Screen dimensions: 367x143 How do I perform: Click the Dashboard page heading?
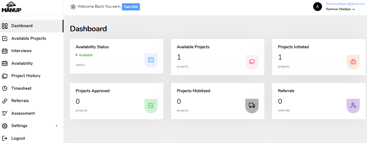tap(88, 29)
